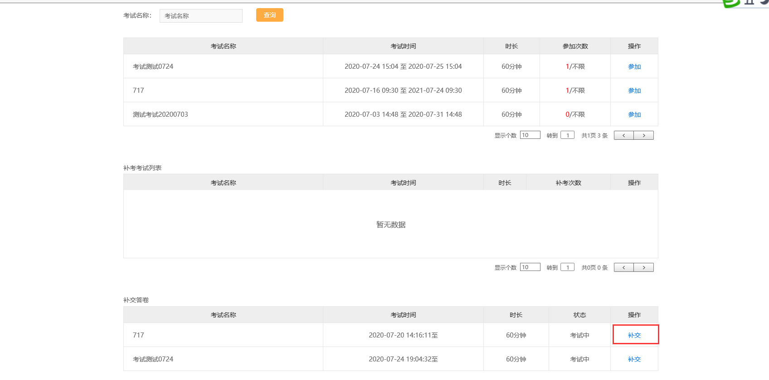Click the 考试名称 search input field
The width and height of the screenshot is (769, 380).
click(201, 16)
